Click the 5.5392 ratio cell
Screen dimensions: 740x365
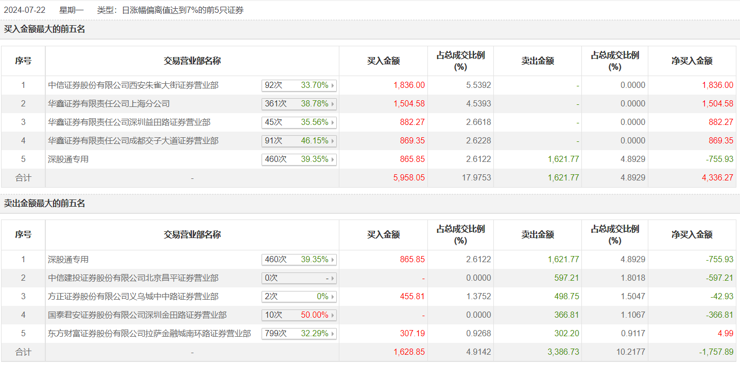[x=479, y=85]
